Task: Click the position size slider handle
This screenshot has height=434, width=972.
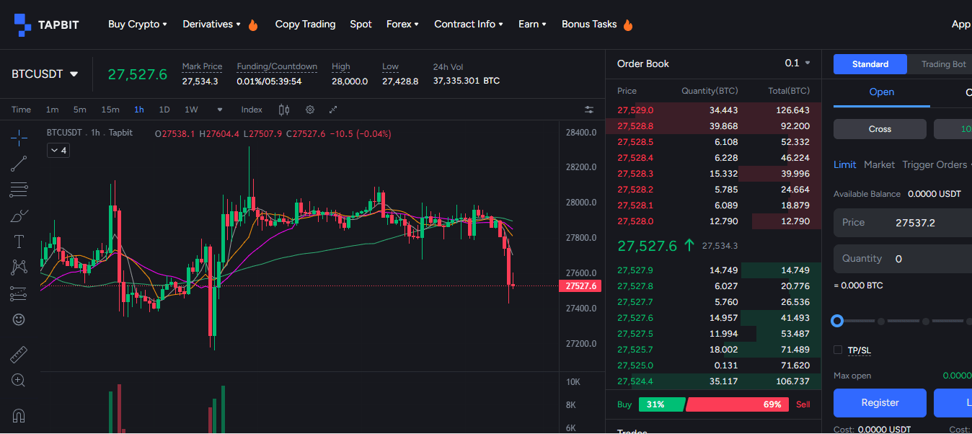Action: click(x=837, y=321)
